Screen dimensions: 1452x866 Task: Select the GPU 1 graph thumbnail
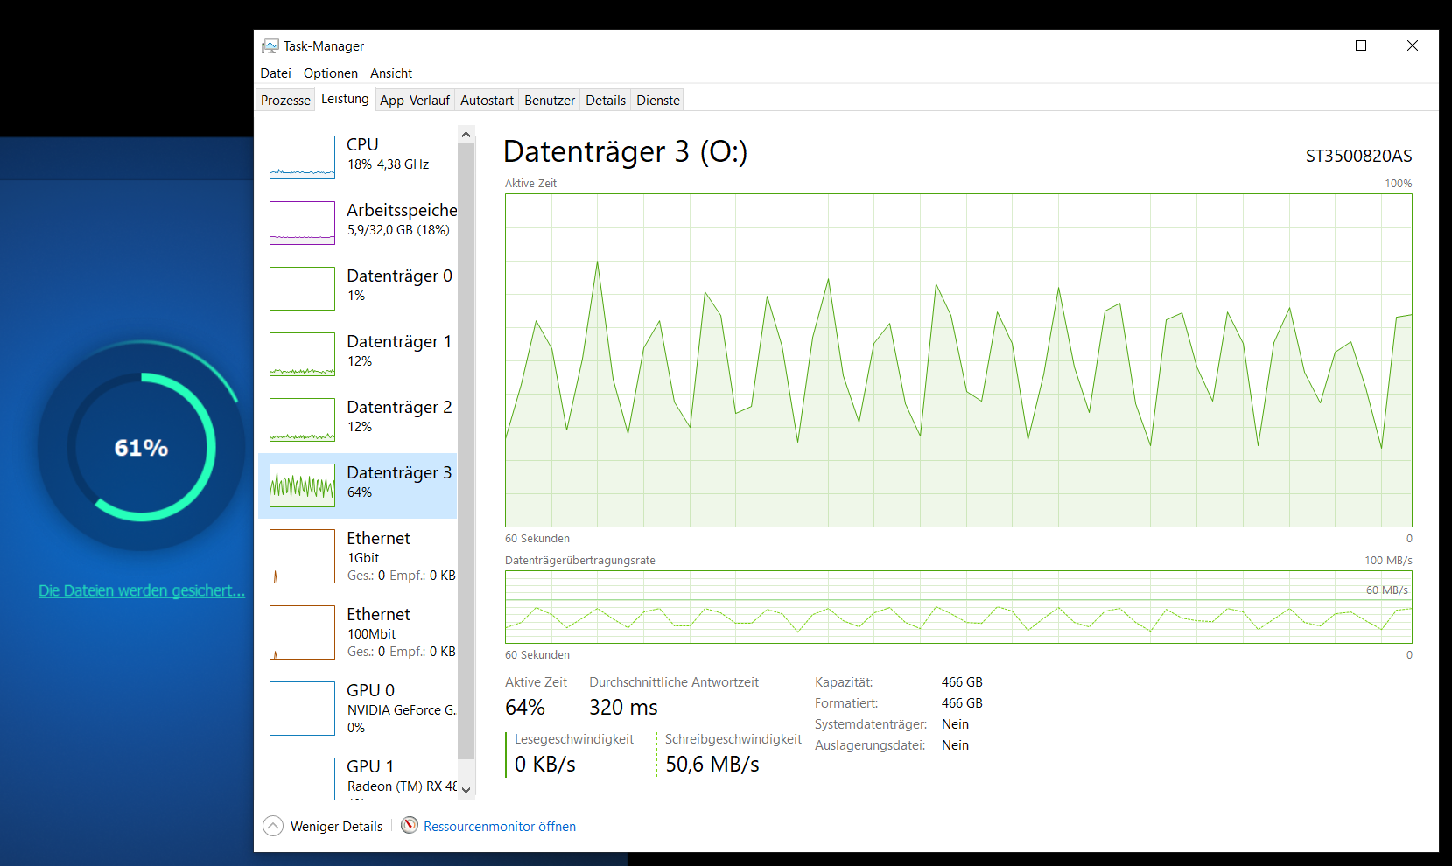[302, 778]
